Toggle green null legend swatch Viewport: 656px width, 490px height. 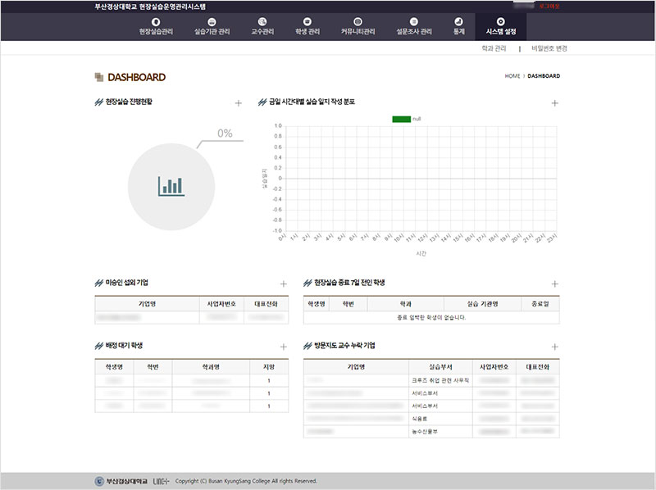(401, 119)
